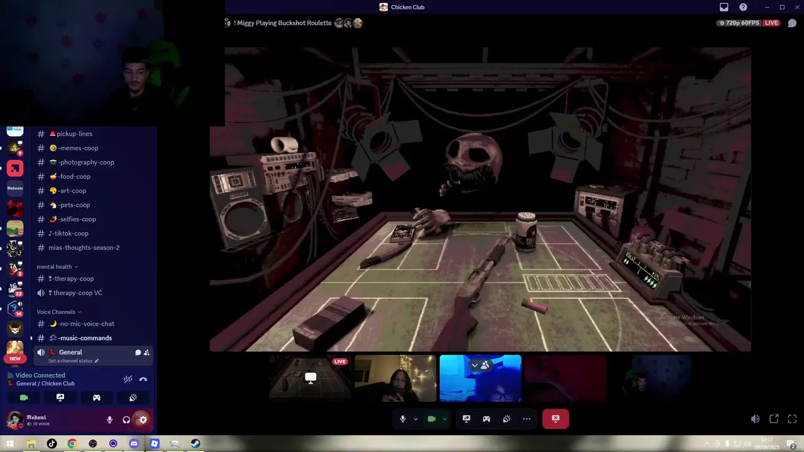This screenshot has width=804, height=452.
Task: Open soundboard in voice panel
Action: tap(133, 397)
